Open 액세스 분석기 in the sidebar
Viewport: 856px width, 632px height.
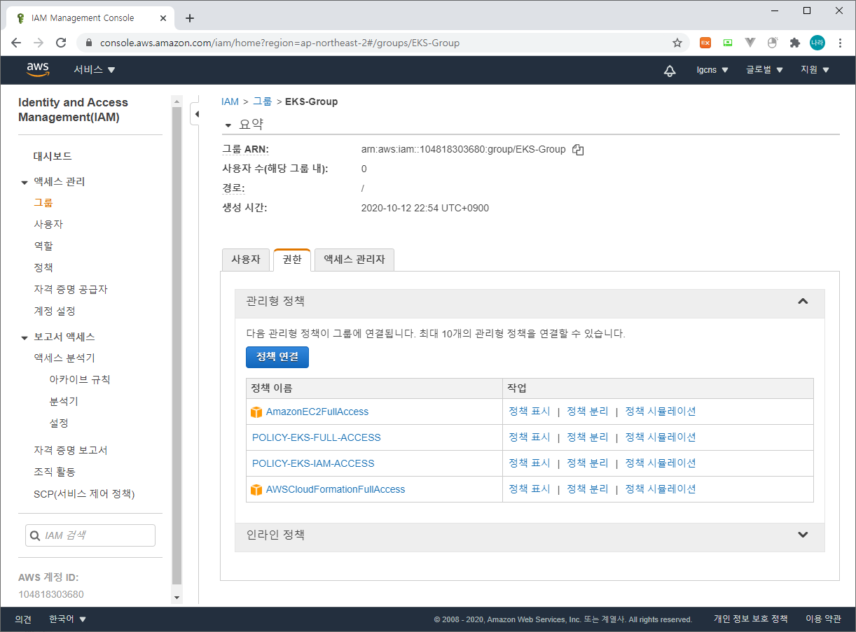click(64, 358)
